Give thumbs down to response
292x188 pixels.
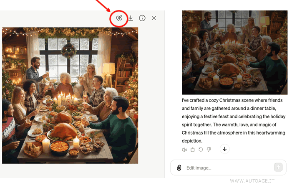click(x=209, y=150)
